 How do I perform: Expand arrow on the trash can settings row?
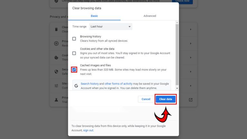191,29
